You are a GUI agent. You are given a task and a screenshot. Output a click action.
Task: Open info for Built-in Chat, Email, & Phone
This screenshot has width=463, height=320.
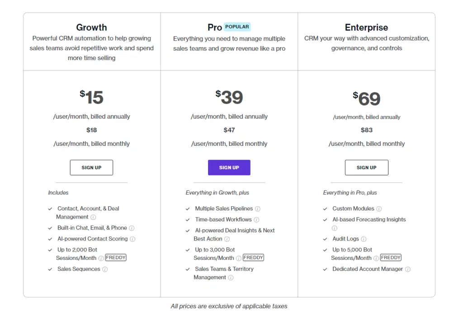(132, 228)
